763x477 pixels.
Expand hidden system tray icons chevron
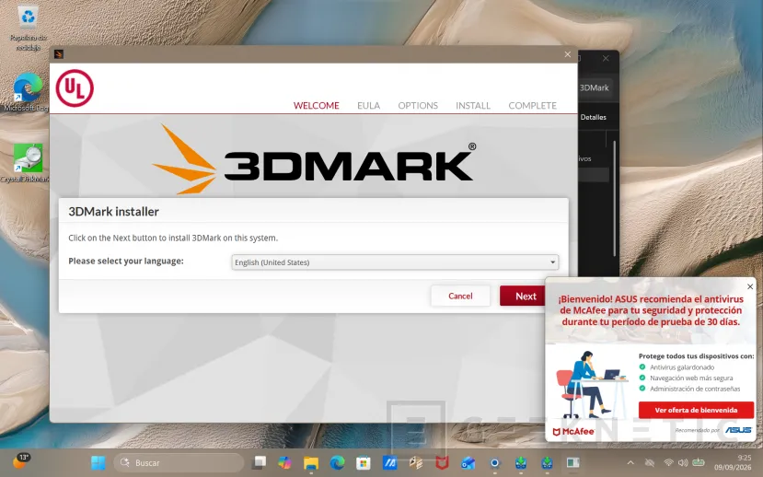[x=630, y=463]
